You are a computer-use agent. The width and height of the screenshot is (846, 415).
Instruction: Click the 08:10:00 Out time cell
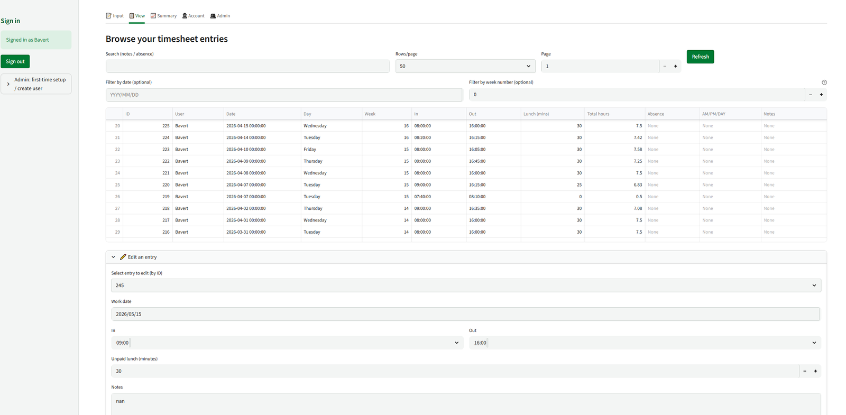coord(493,197)
